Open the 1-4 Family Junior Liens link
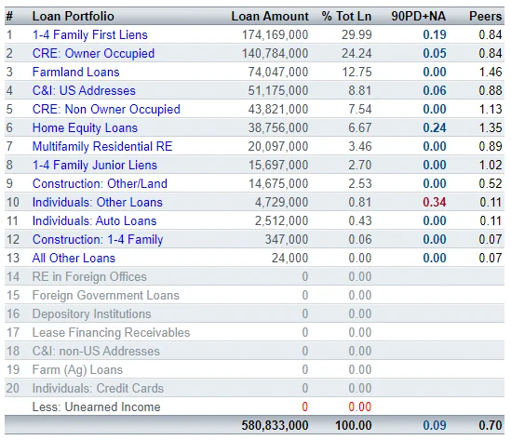 pos(95,165)
